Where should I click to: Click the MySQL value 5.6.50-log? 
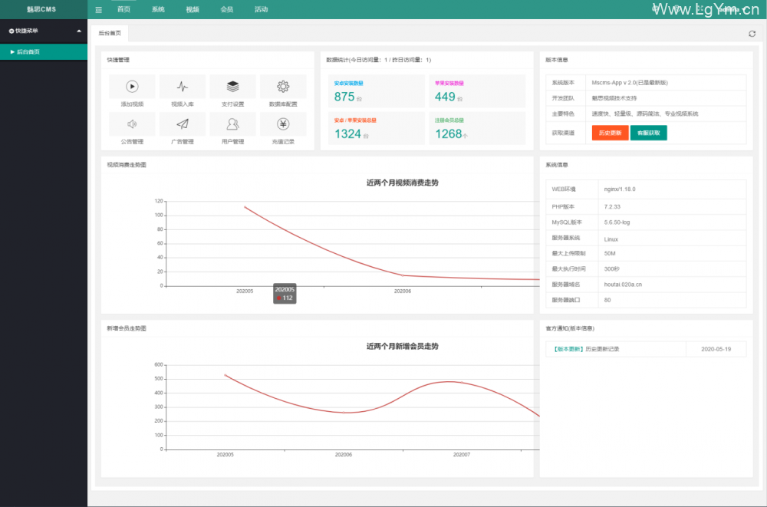(617, 222)
